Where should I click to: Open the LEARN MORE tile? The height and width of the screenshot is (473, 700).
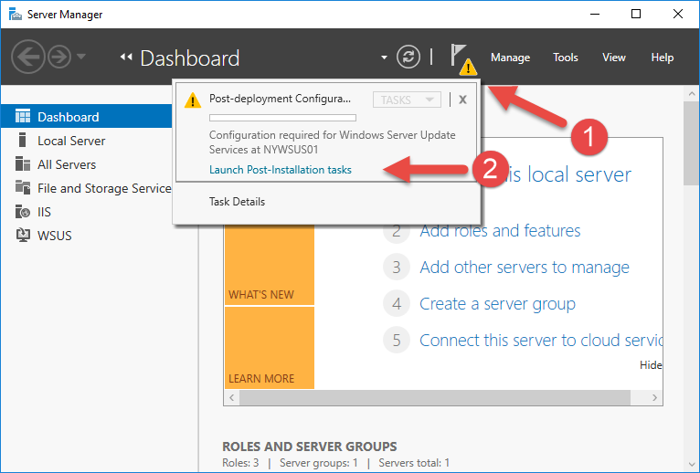(270, 348)
